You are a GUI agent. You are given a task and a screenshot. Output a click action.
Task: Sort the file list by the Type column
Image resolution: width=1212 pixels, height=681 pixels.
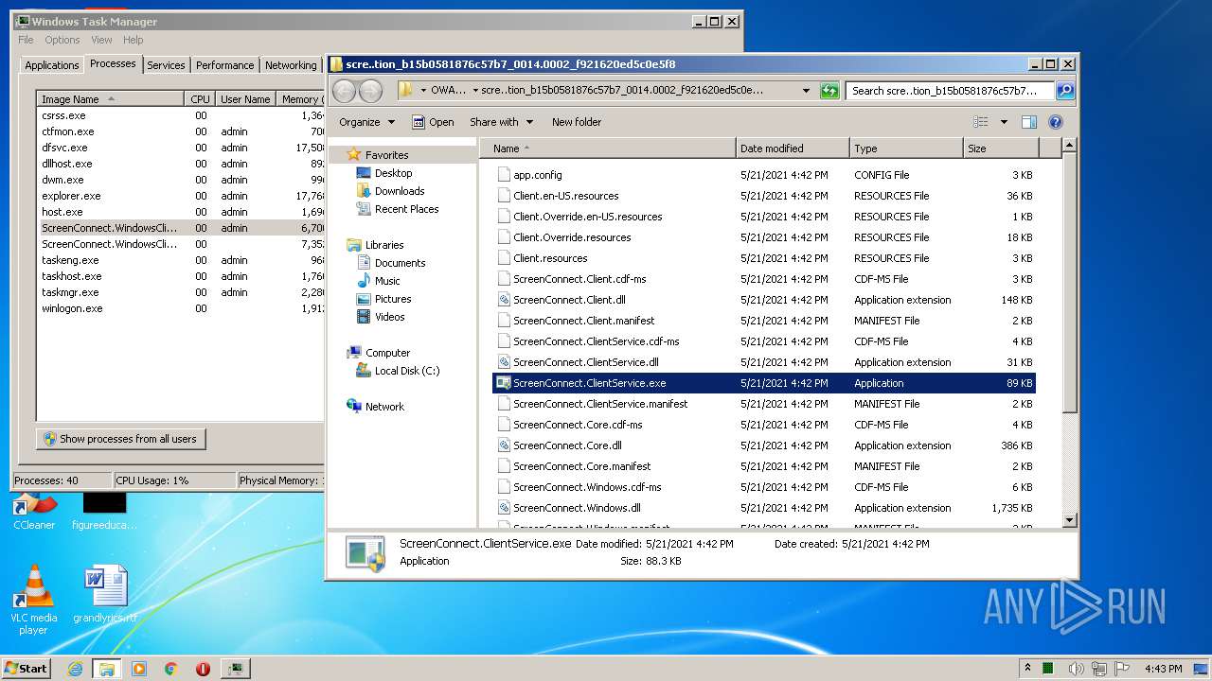(906, 148)
